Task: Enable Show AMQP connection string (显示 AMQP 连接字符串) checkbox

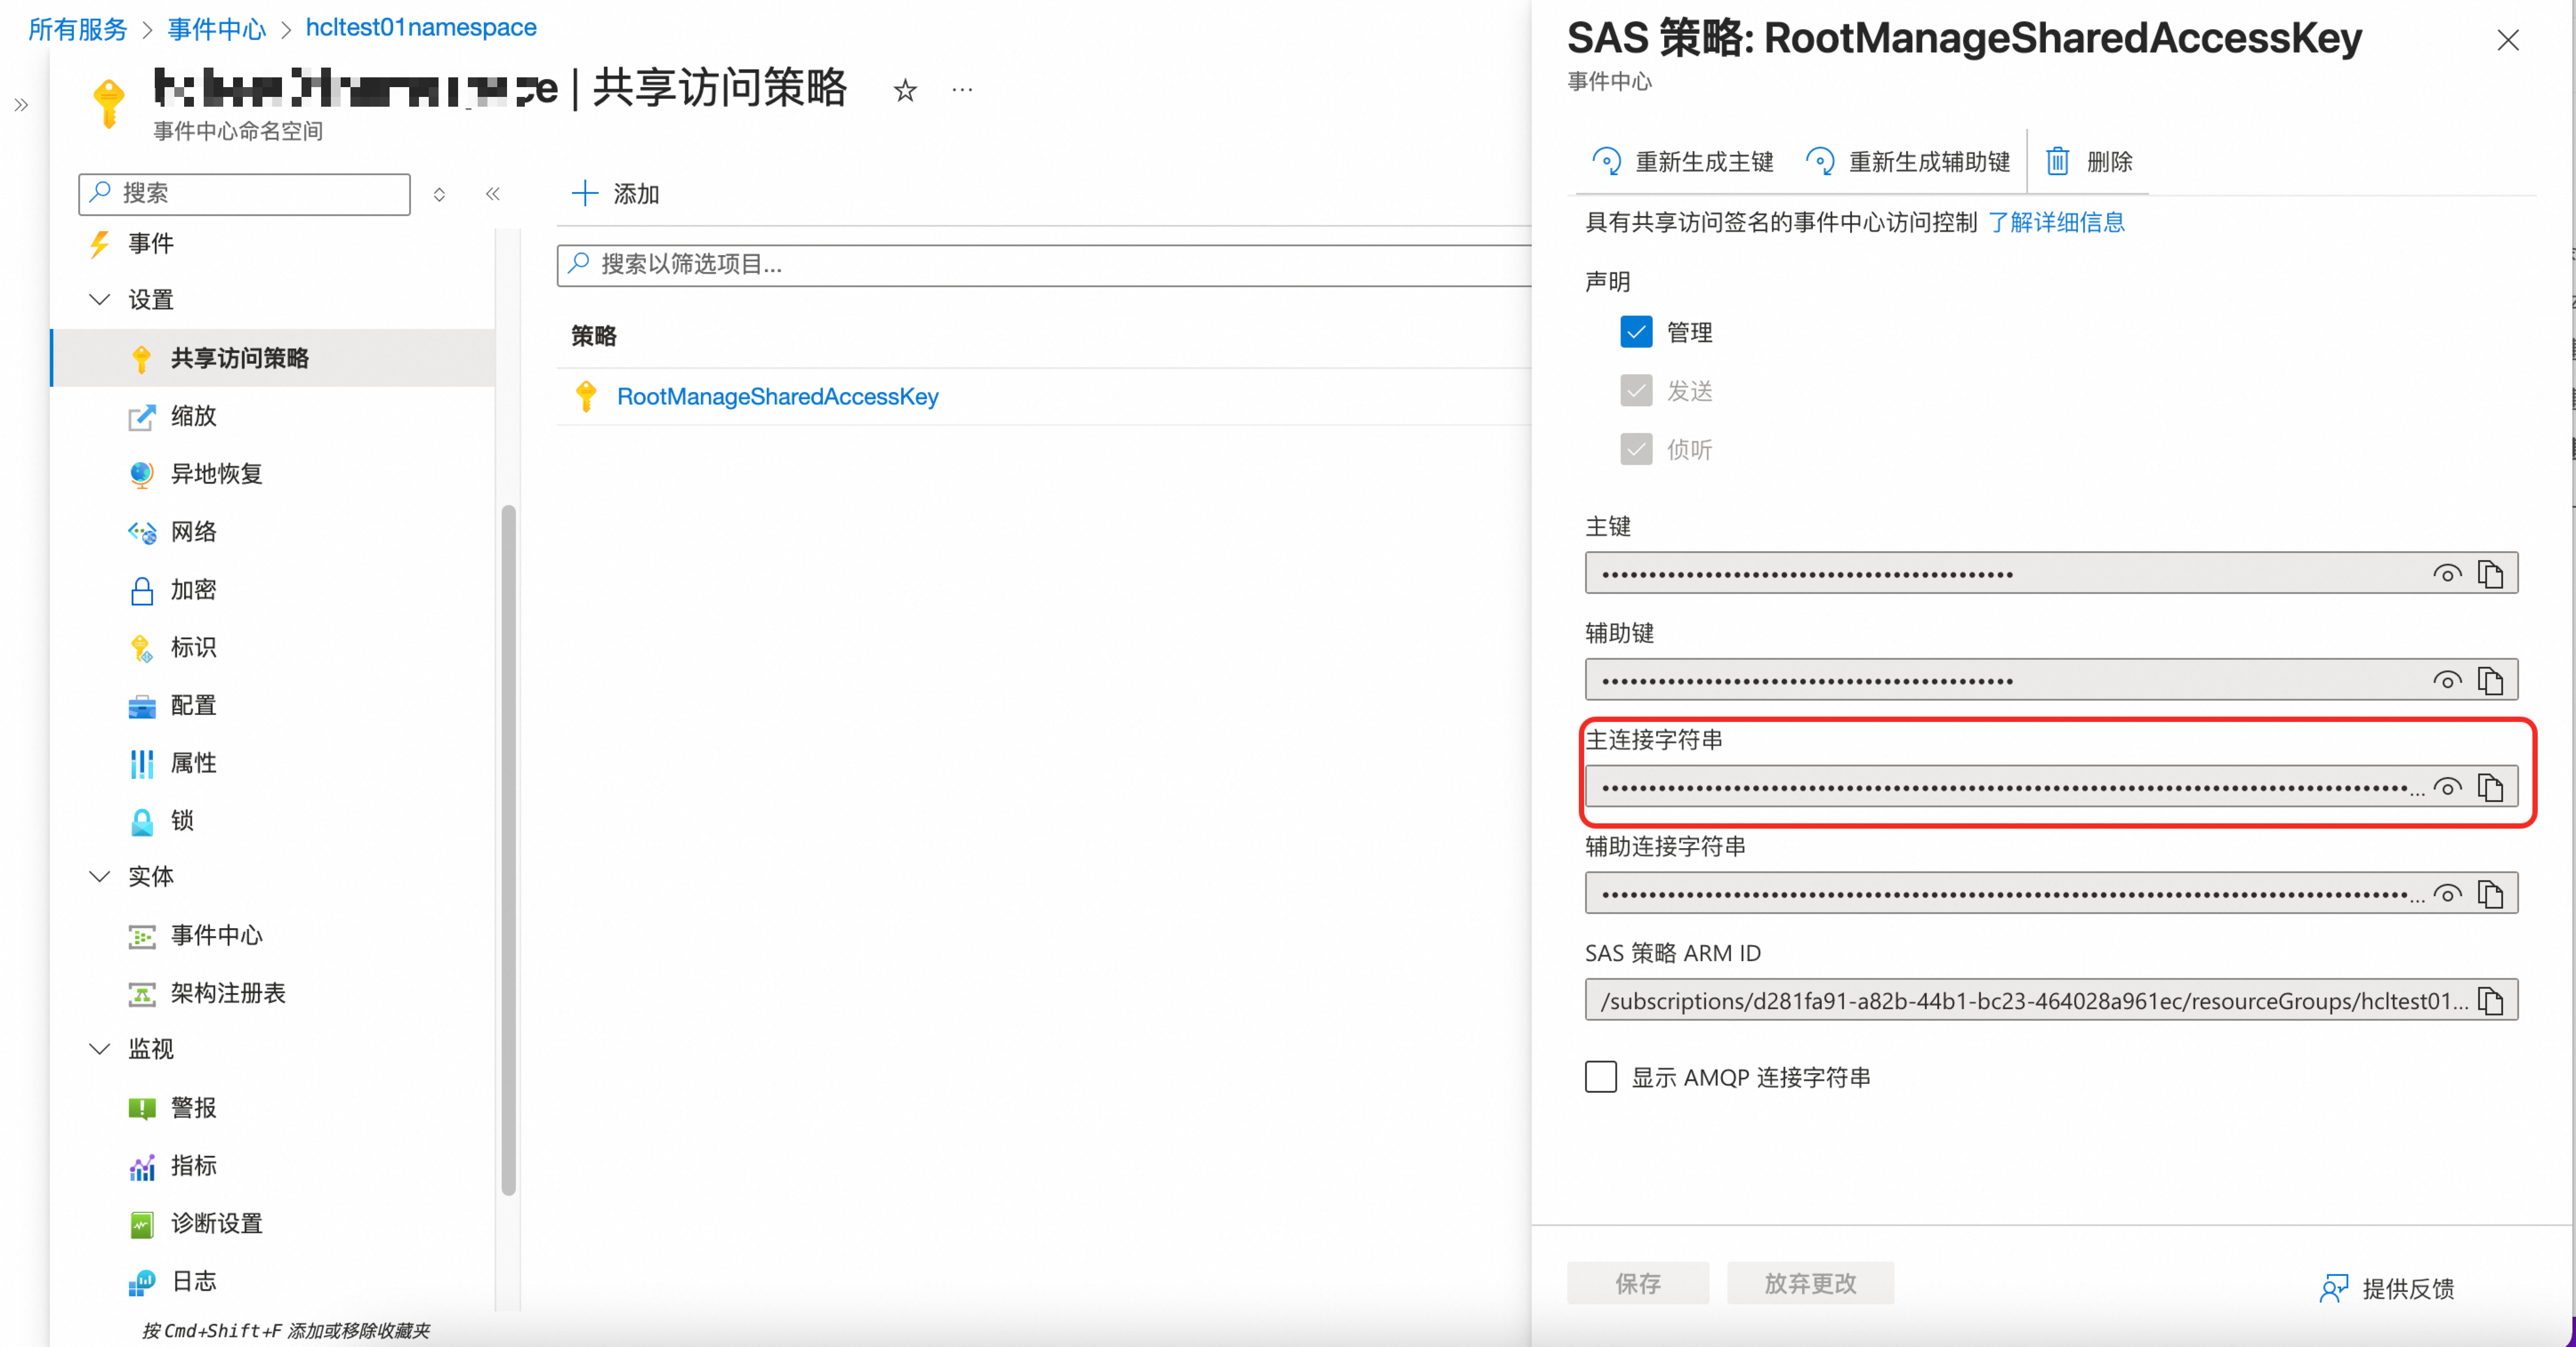Action: pos(1600,1076)
